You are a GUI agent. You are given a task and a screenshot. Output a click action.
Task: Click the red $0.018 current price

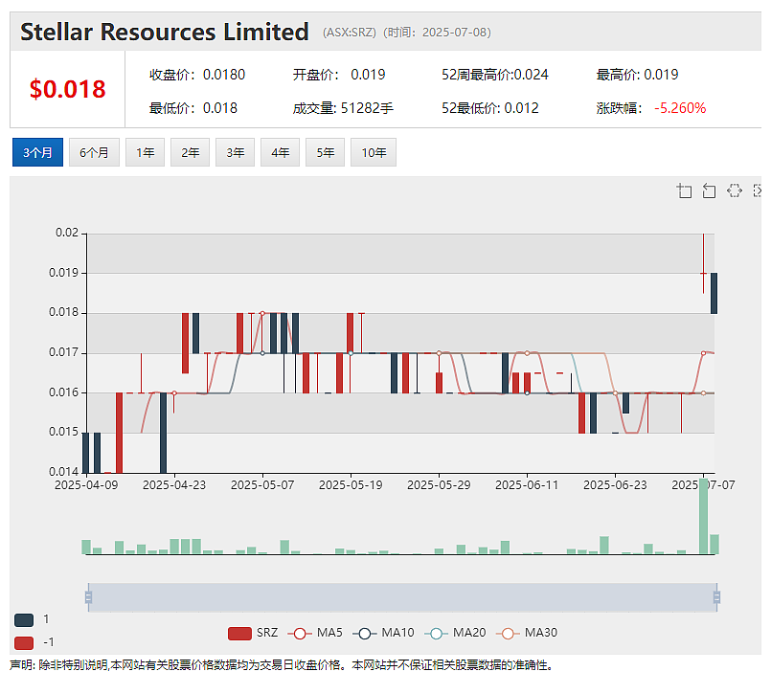point(67,89)
